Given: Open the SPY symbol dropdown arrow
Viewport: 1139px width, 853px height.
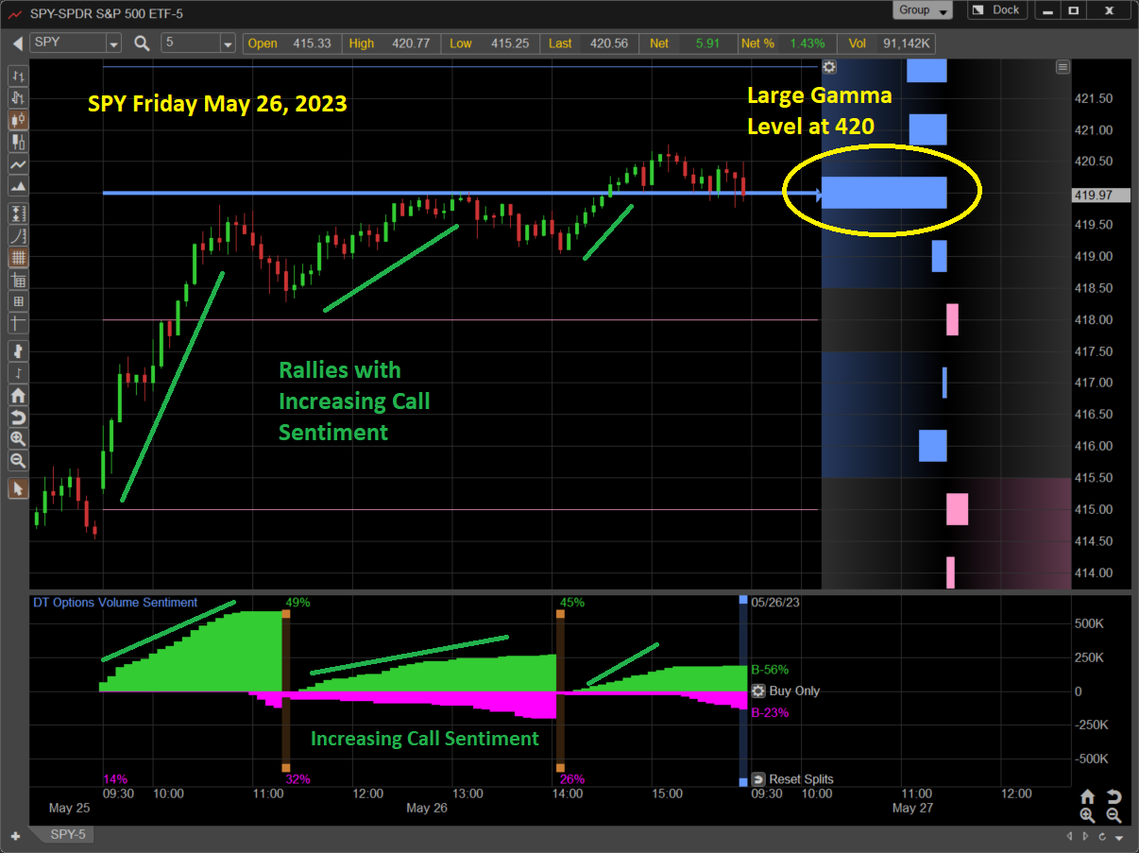Looking at the screenshot, I should pos(113,43).
